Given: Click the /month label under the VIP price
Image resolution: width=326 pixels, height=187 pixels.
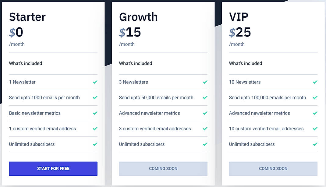Looking at the screenshot, I should coord(237,44).
